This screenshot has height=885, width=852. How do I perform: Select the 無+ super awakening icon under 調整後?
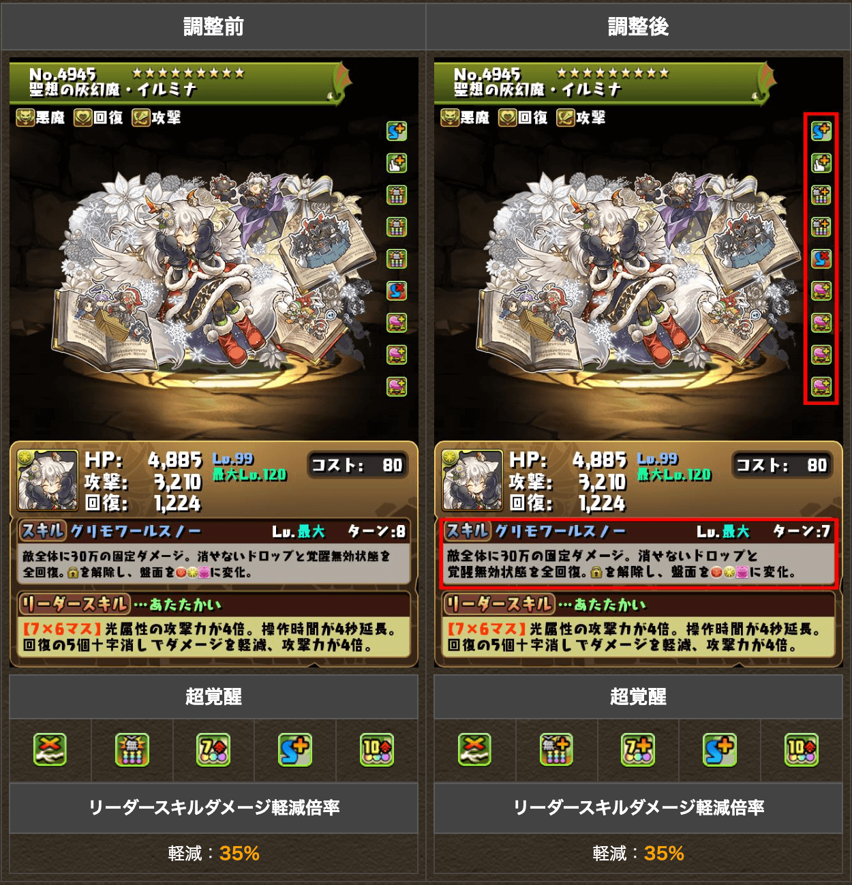(556, 750)
